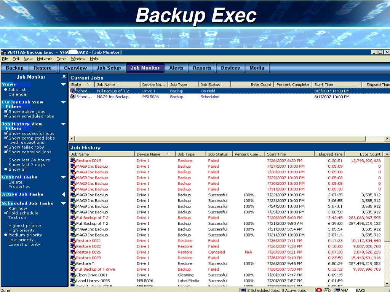The image size is (390, 292).
Task: Click the Clean Drive 0001 job icon
Action: point(73,275)
